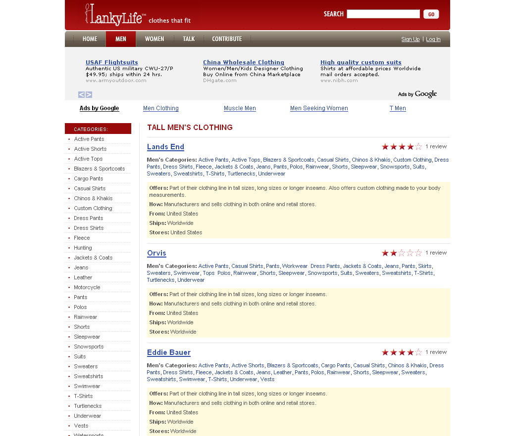Select Chinos & Khakis sidebar category
Screen dimensions: 517x436
[93, 198]
